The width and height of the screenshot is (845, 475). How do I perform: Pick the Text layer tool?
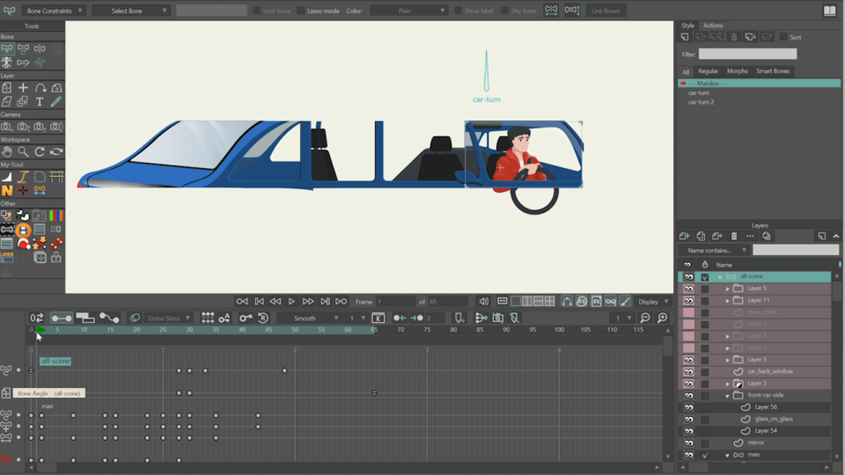pyautogui.click(x=40, y=102)
